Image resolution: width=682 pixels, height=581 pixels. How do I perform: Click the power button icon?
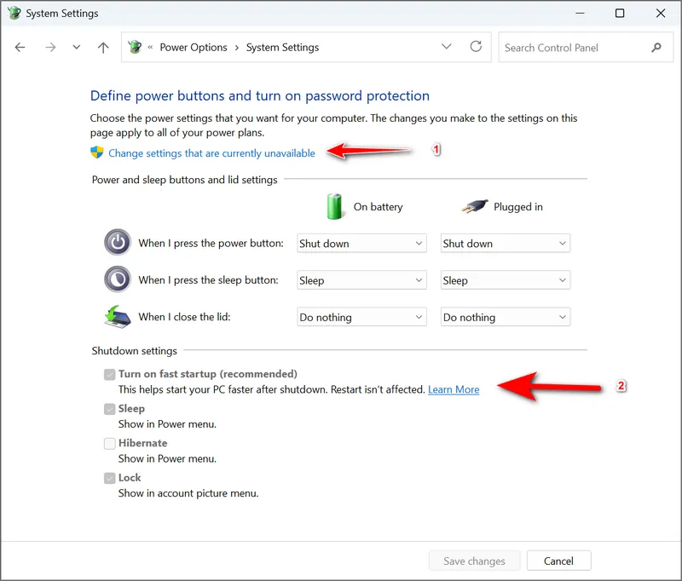[118, 243]
